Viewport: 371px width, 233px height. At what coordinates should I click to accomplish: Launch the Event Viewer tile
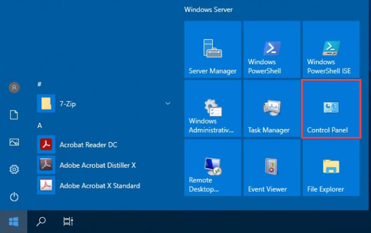(272, 167)
